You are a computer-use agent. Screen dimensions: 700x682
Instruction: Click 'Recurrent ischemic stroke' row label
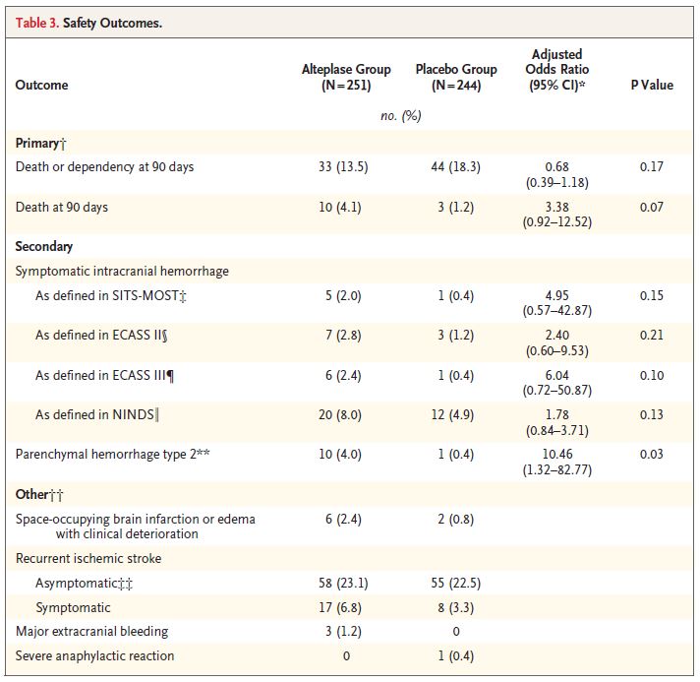click(x=88, y=558)
